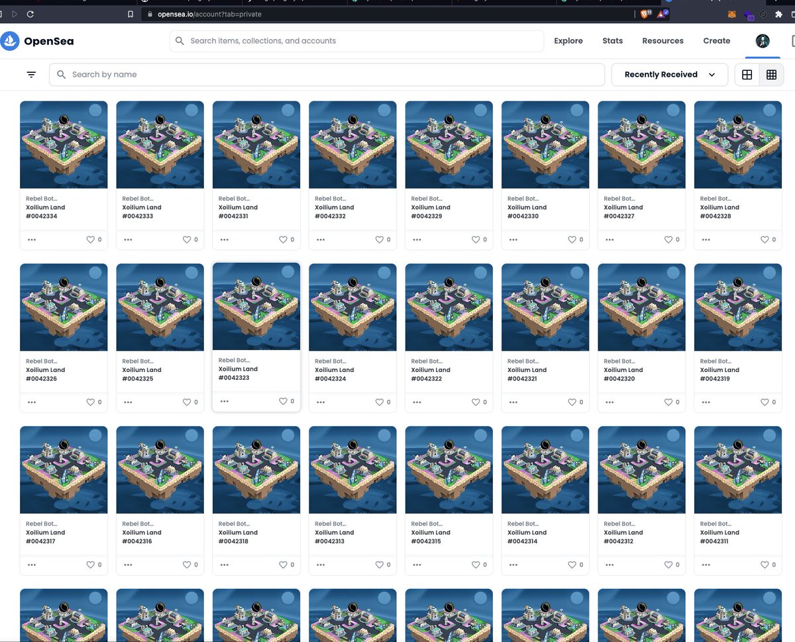795x642 pixels.
Task: Select item #0042324 via circle checkbox
Action: click(384, 273)
